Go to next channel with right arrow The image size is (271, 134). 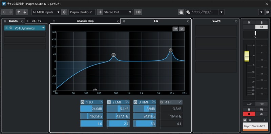[x=11, y=12]
